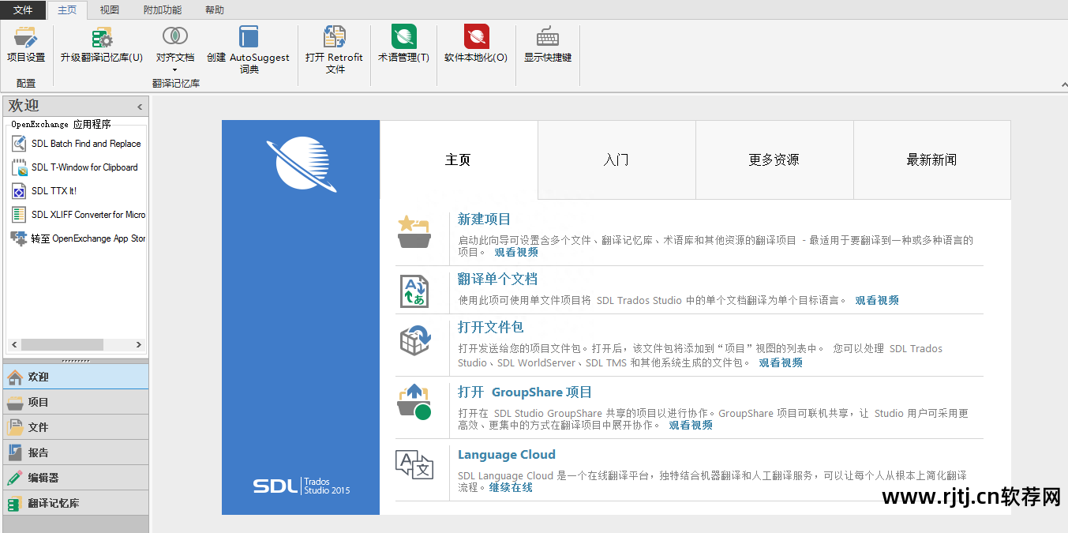1068x533 pixels.
Task: Click the 继续在线 Language Cloud link
Action: [x=511, y=487]
